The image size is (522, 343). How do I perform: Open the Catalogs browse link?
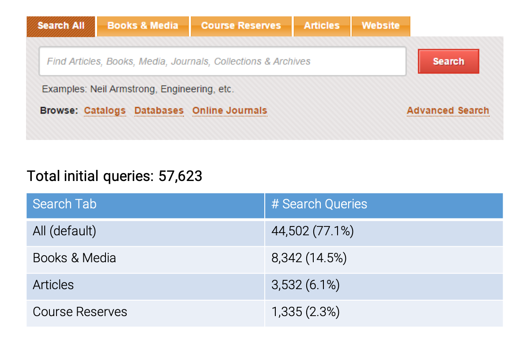tap(105, 110)
